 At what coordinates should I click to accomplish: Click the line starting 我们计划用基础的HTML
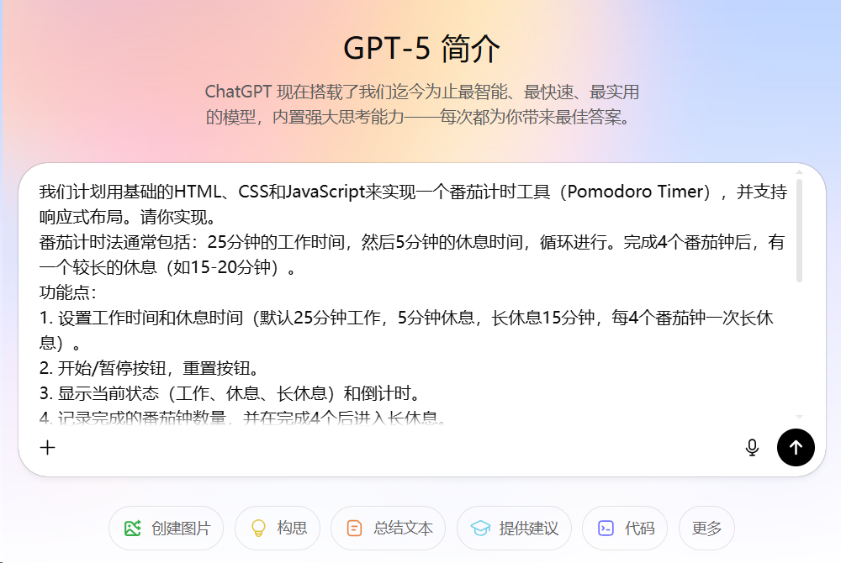[413, 192]
